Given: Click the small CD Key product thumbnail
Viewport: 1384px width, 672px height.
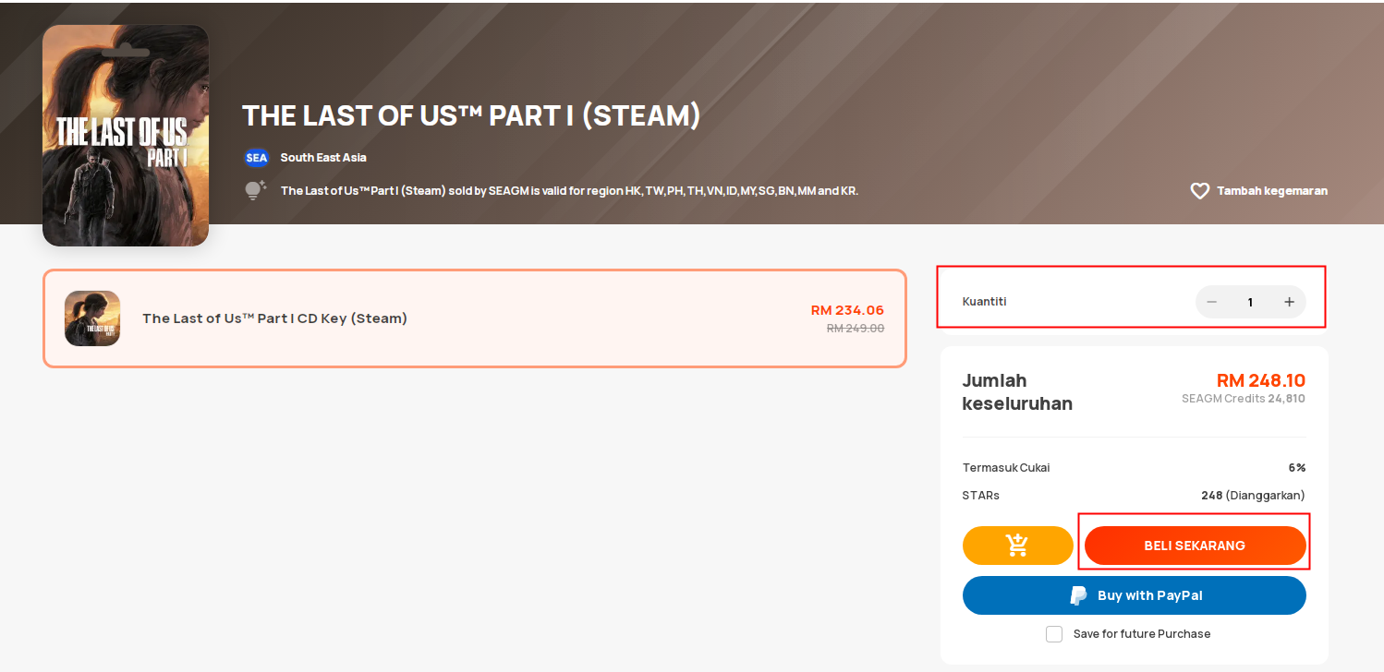Looking at the screenshot, I should pos(92,318).
